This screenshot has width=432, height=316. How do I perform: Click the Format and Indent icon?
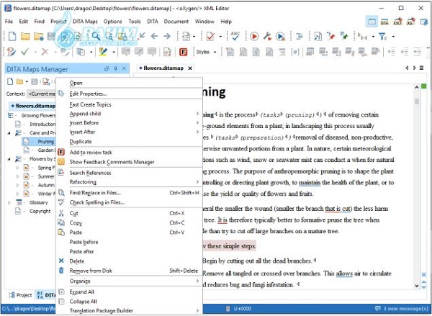pos(300,36)
